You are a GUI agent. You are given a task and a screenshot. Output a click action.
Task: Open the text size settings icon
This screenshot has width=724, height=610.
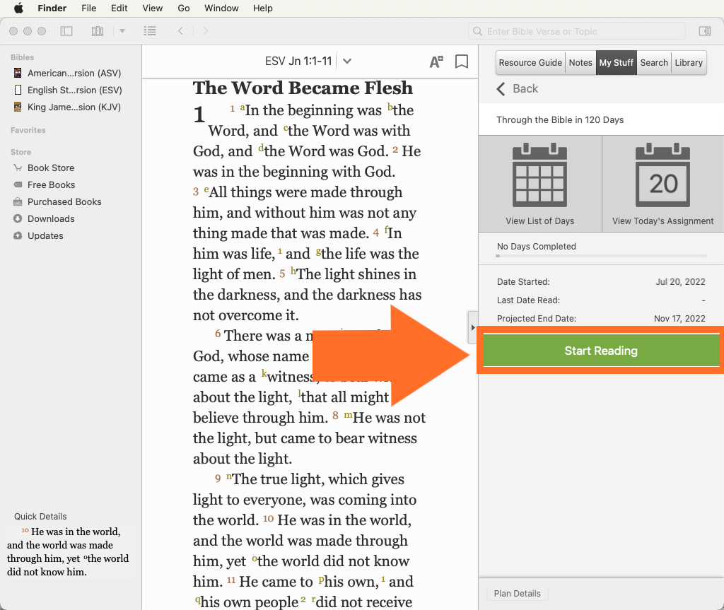[436, 61]
